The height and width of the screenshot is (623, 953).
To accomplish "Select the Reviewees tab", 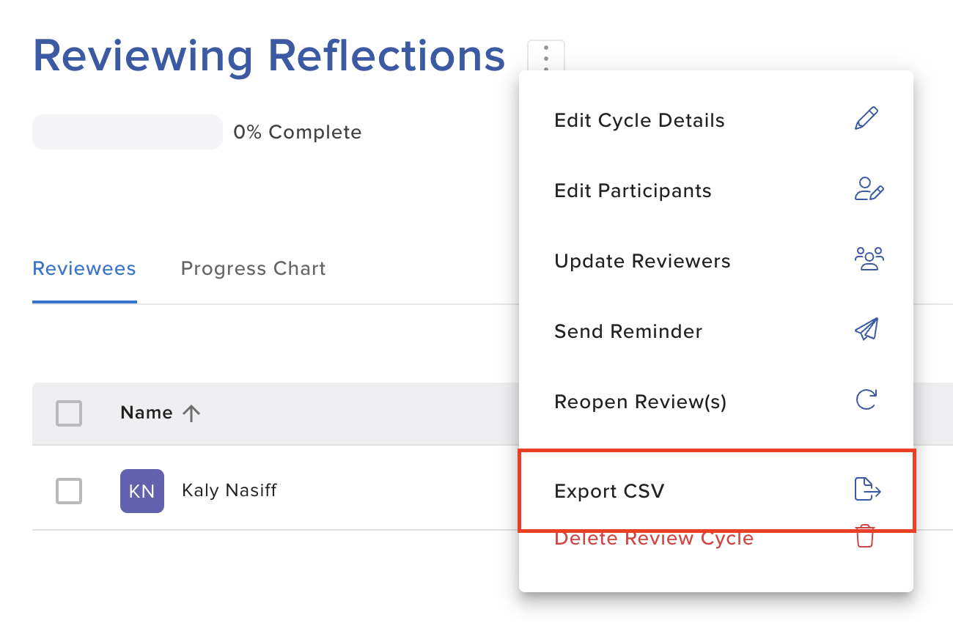I will pyautogui.click(x=84, y=268).
